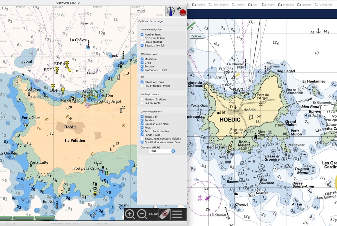Open the Toyota bookmark folder
The width and height of the screenshot is (337, 226).
pos(268,5)
